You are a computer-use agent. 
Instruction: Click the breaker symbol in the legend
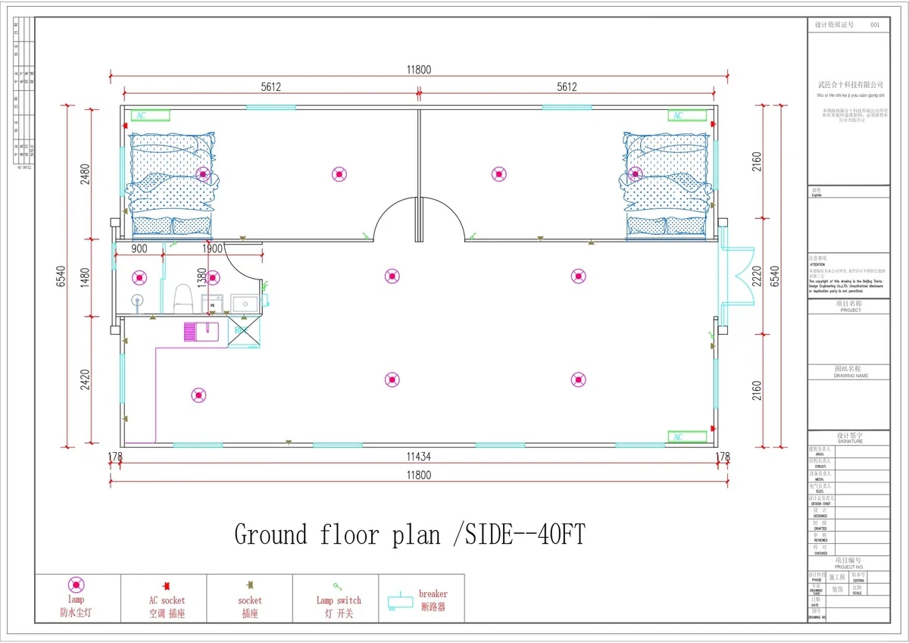pos(397,601)
